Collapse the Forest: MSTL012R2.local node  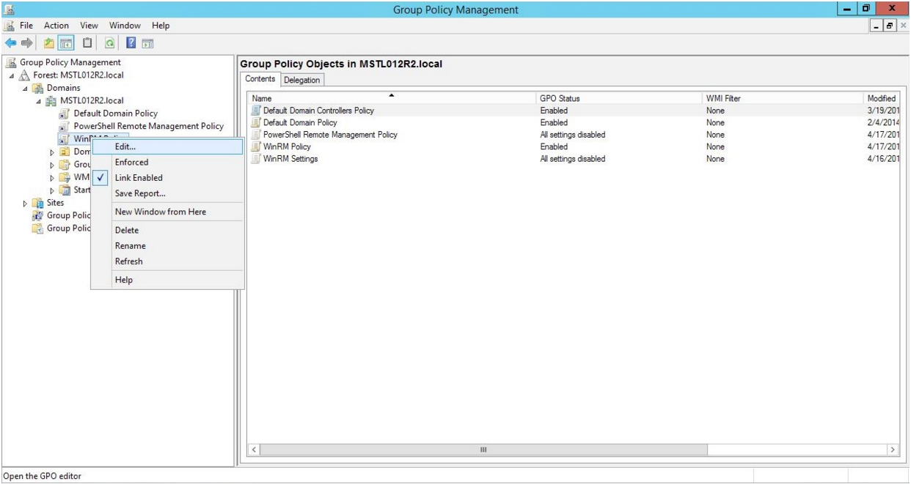click(11, 75)
